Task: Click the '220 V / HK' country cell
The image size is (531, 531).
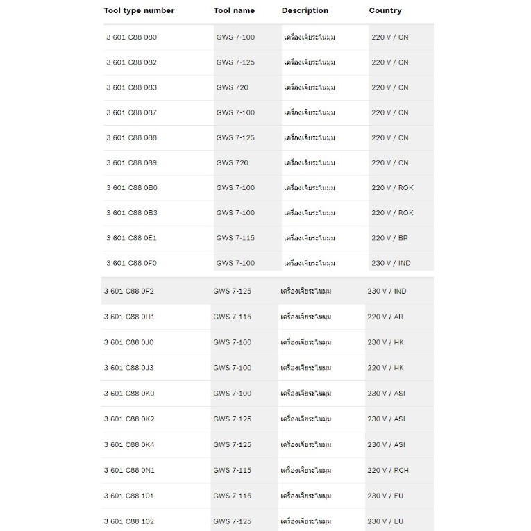Action: tap(385, 368)
